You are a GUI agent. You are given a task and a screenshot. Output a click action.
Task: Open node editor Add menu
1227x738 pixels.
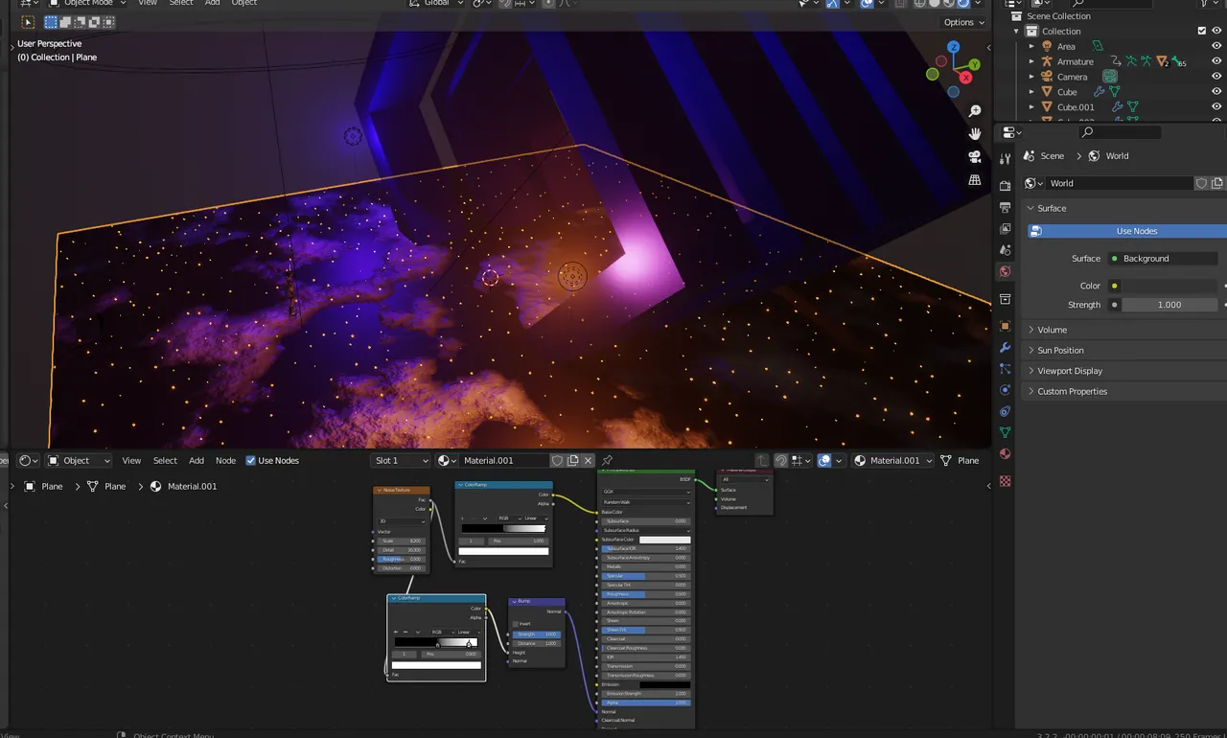pyautogui.click(x=196, y=461)
